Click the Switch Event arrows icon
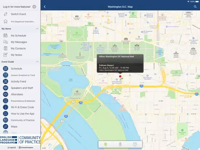Screen dimensions: 200x150 point(5,14)
